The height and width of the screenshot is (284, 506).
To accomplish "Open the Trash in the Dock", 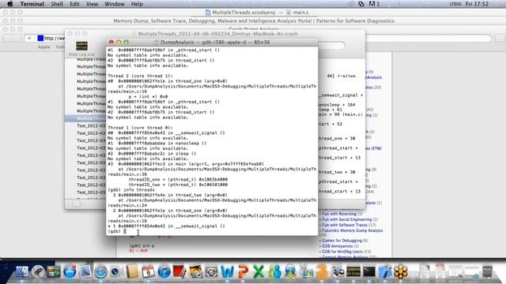I will [487, 271].
